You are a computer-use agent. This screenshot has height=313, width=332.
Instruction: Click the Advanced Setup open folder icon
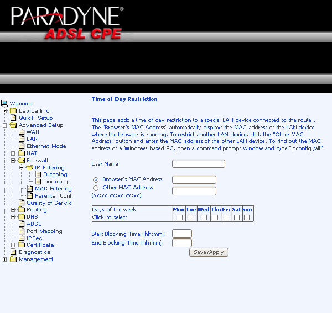(x=13, y=125)
